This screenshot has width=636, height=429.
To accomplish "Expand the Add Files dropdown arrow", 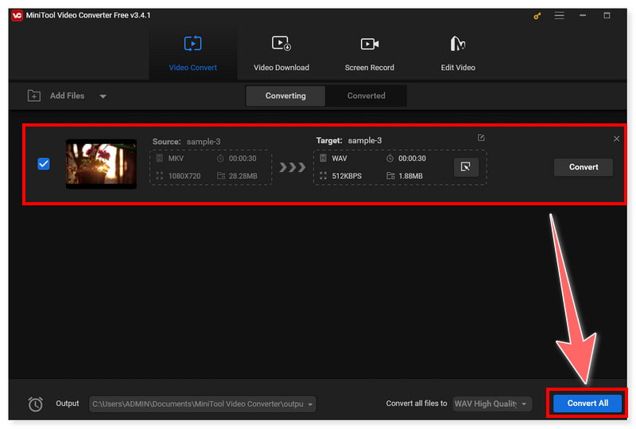I will pyautogui.click(x=103, y=96).
